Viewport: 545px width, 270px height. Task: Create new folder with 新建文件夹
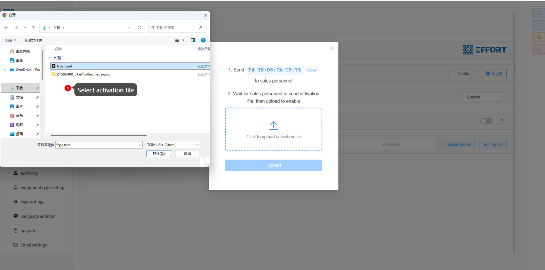coord(33,40)
